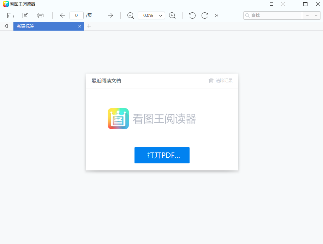Screen dimensions: 323x244
Task: Click the print icon in toolbar
Action: 40,15
